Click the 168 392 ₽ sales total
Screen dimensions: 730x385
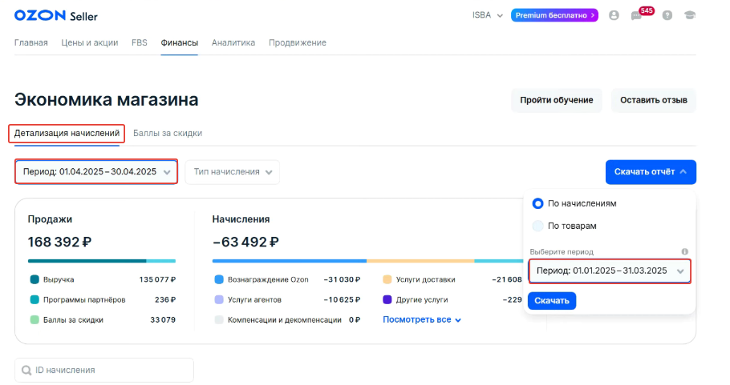59,242
